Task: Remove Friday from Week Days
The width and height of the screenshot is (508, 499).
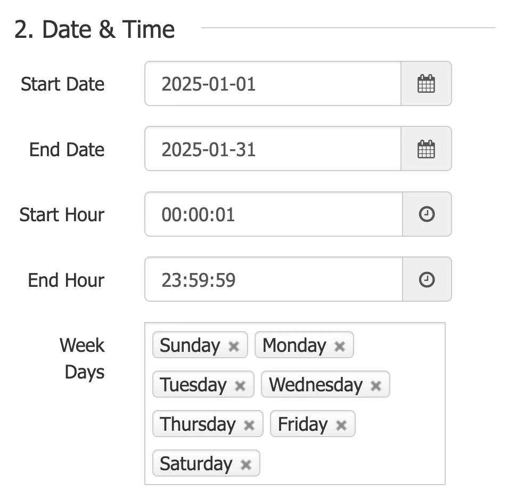Action: (x=340, y=424)
